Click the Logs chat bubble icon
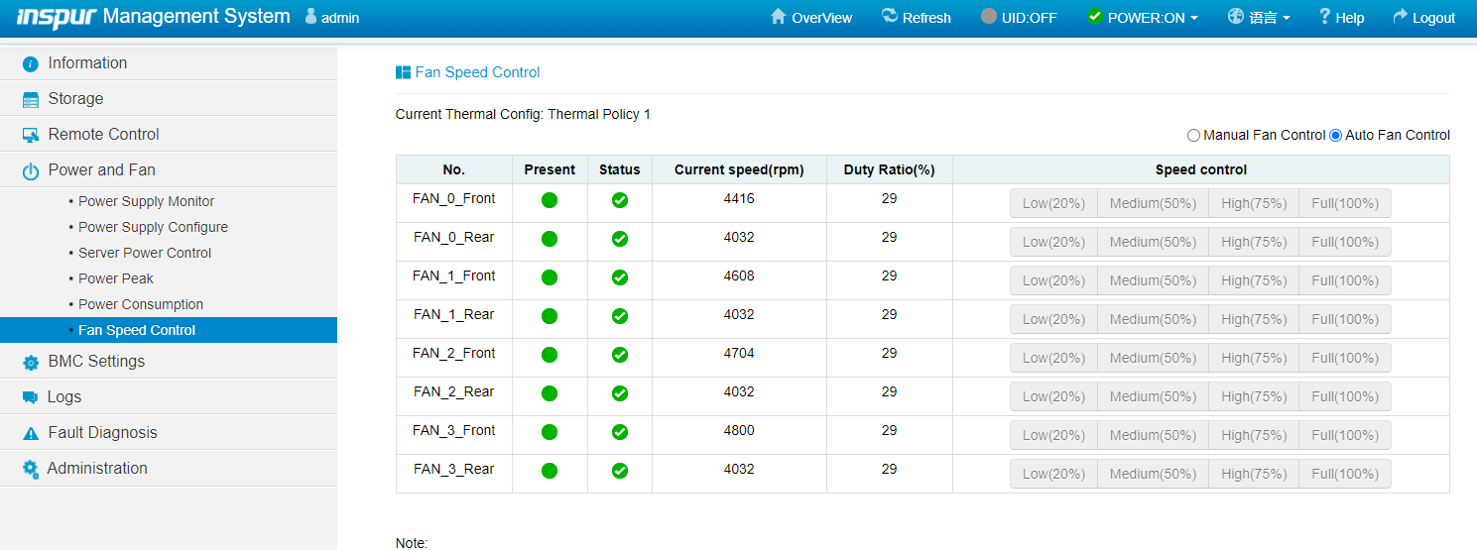Viewport: 1477px width, 550px height. coord(30,397)
